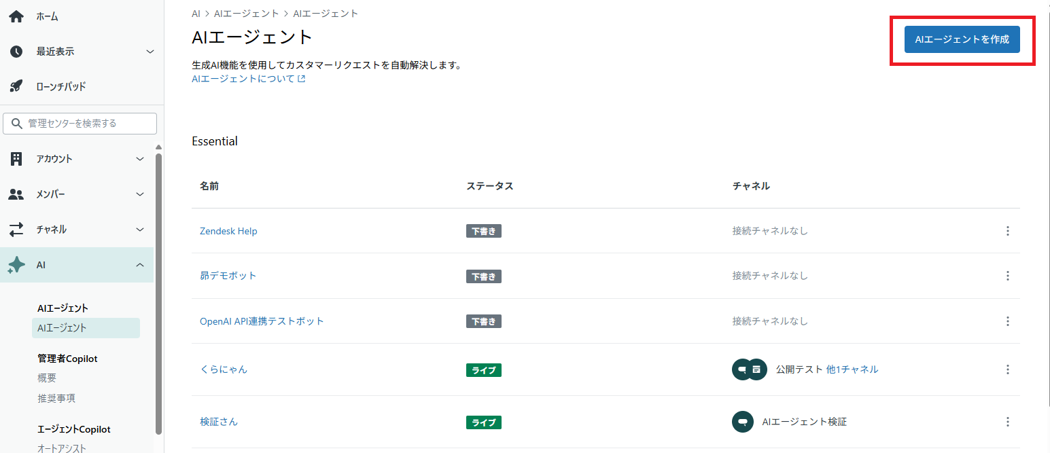Image resolution: width=1050 pixels, height=453 pixels.
Task: Expand the アカウント section
Action: pyautogui.click(x=140, y=158)
